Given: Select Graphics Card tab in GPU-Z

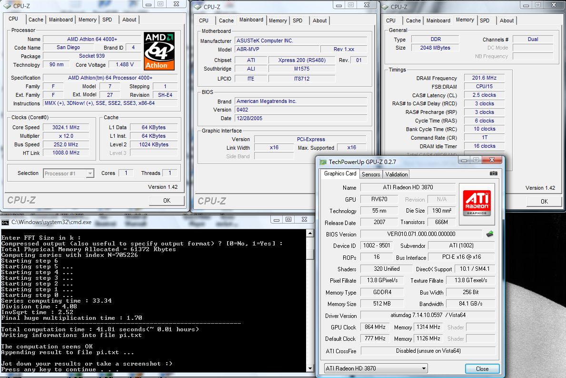Looking at the screenshot, I should (x=340, y=174).
